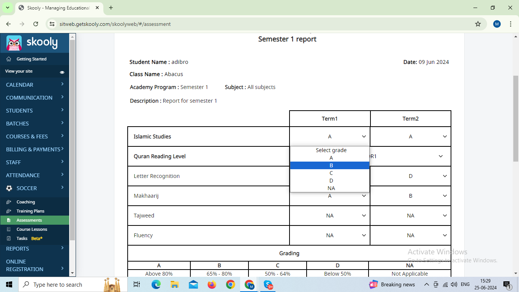
Task: Open Fluency Term1 grade dropdown
Action: pyautogui.click(x=330, y=235)
